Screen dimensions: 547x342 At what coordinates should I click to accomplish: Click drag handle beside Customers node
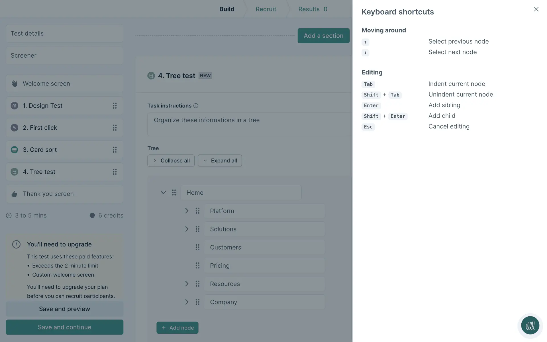point(197,247)
